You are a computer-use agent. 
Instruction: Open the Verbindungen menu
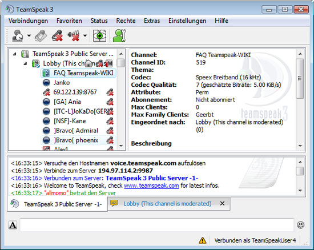click(28, 21)
